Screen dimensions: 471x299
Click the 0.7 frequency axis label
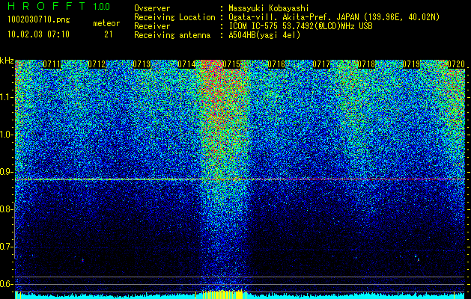pos(6,247)
